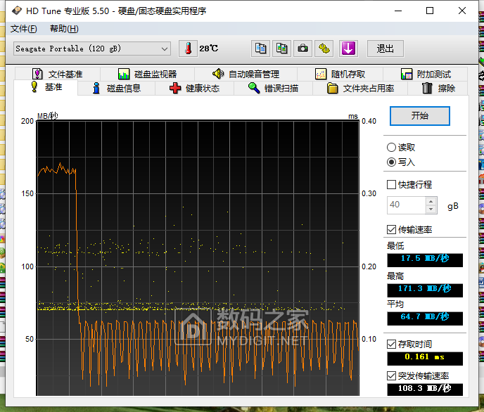Click the purple download arrow icon
484x412 pixels.
348,49
